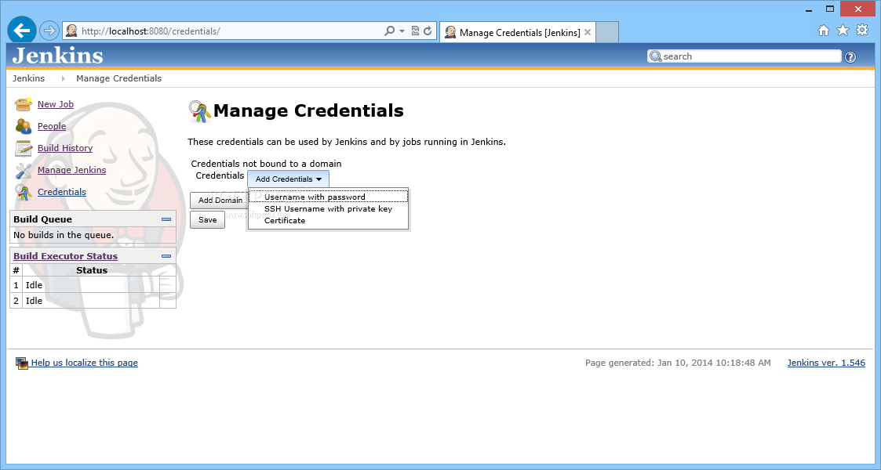Close the Manage Credentials browser tab
This screenshot has width=881, height=470.
pos(587,33)
